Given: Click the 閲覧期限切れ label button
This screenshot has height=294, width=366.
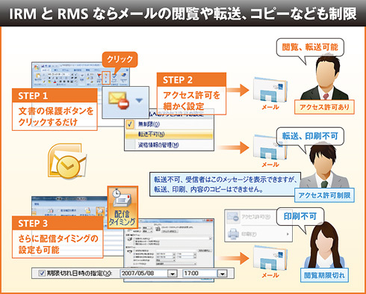Looking at the screenshot, I should pyautogui.click(x=324, y=275).
